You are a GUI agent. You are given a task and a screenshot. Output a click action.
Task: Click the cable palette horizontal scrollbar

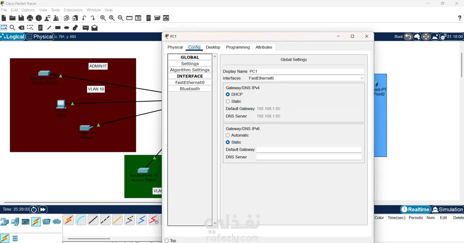[x=89, y=239]
